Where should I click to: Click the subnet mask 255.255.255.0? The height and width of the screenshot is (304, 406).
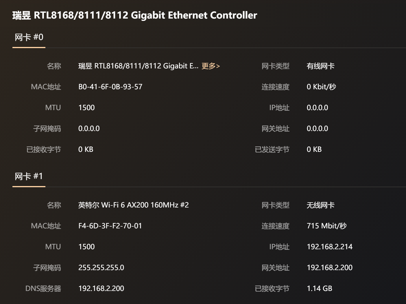pos(101,268)
